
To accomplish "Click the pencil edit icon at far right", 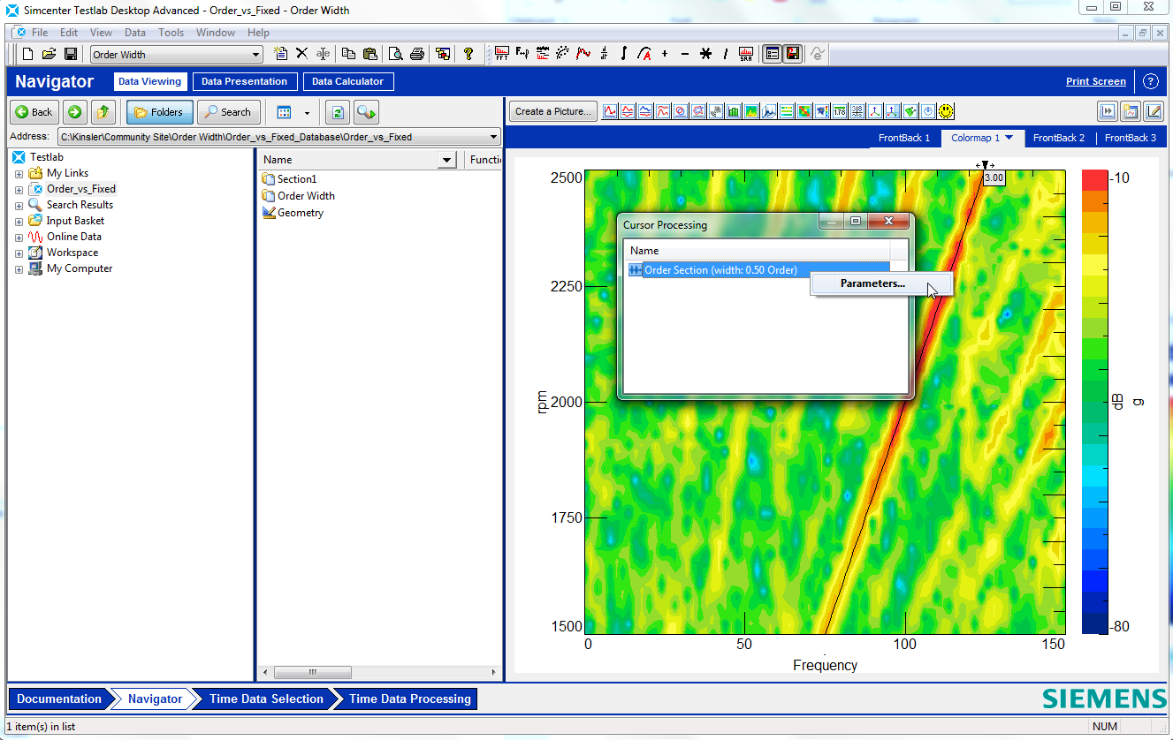I will tap(1154, 111).
